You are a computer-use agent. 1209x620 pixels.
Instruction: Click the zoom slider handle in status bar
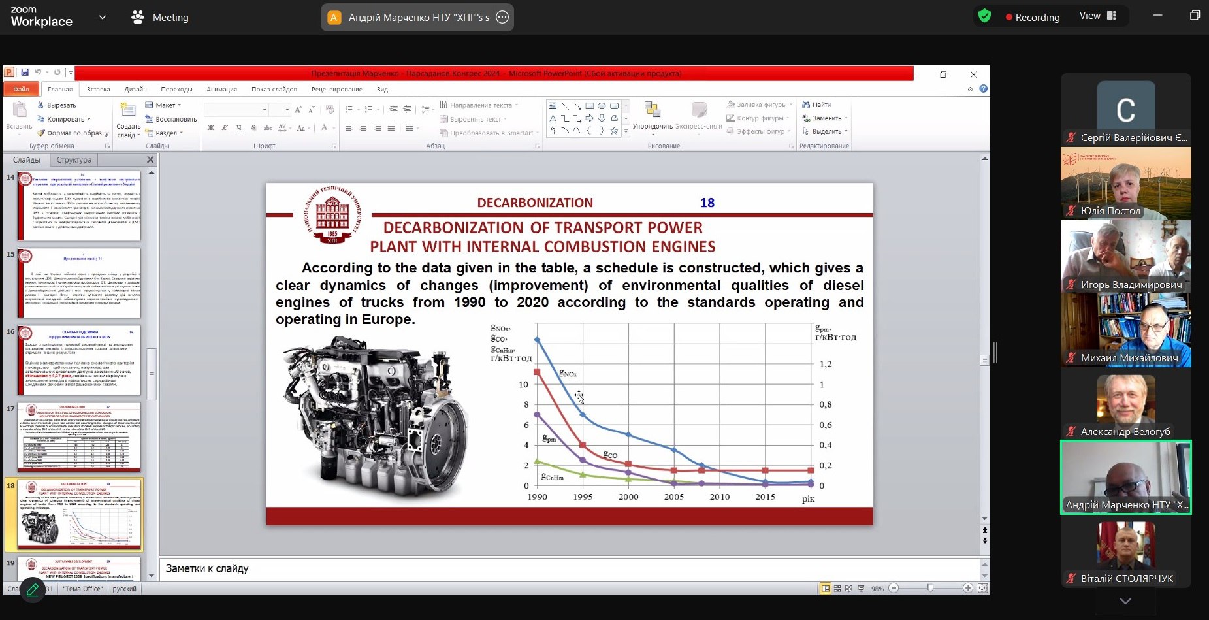click(930, 589)
